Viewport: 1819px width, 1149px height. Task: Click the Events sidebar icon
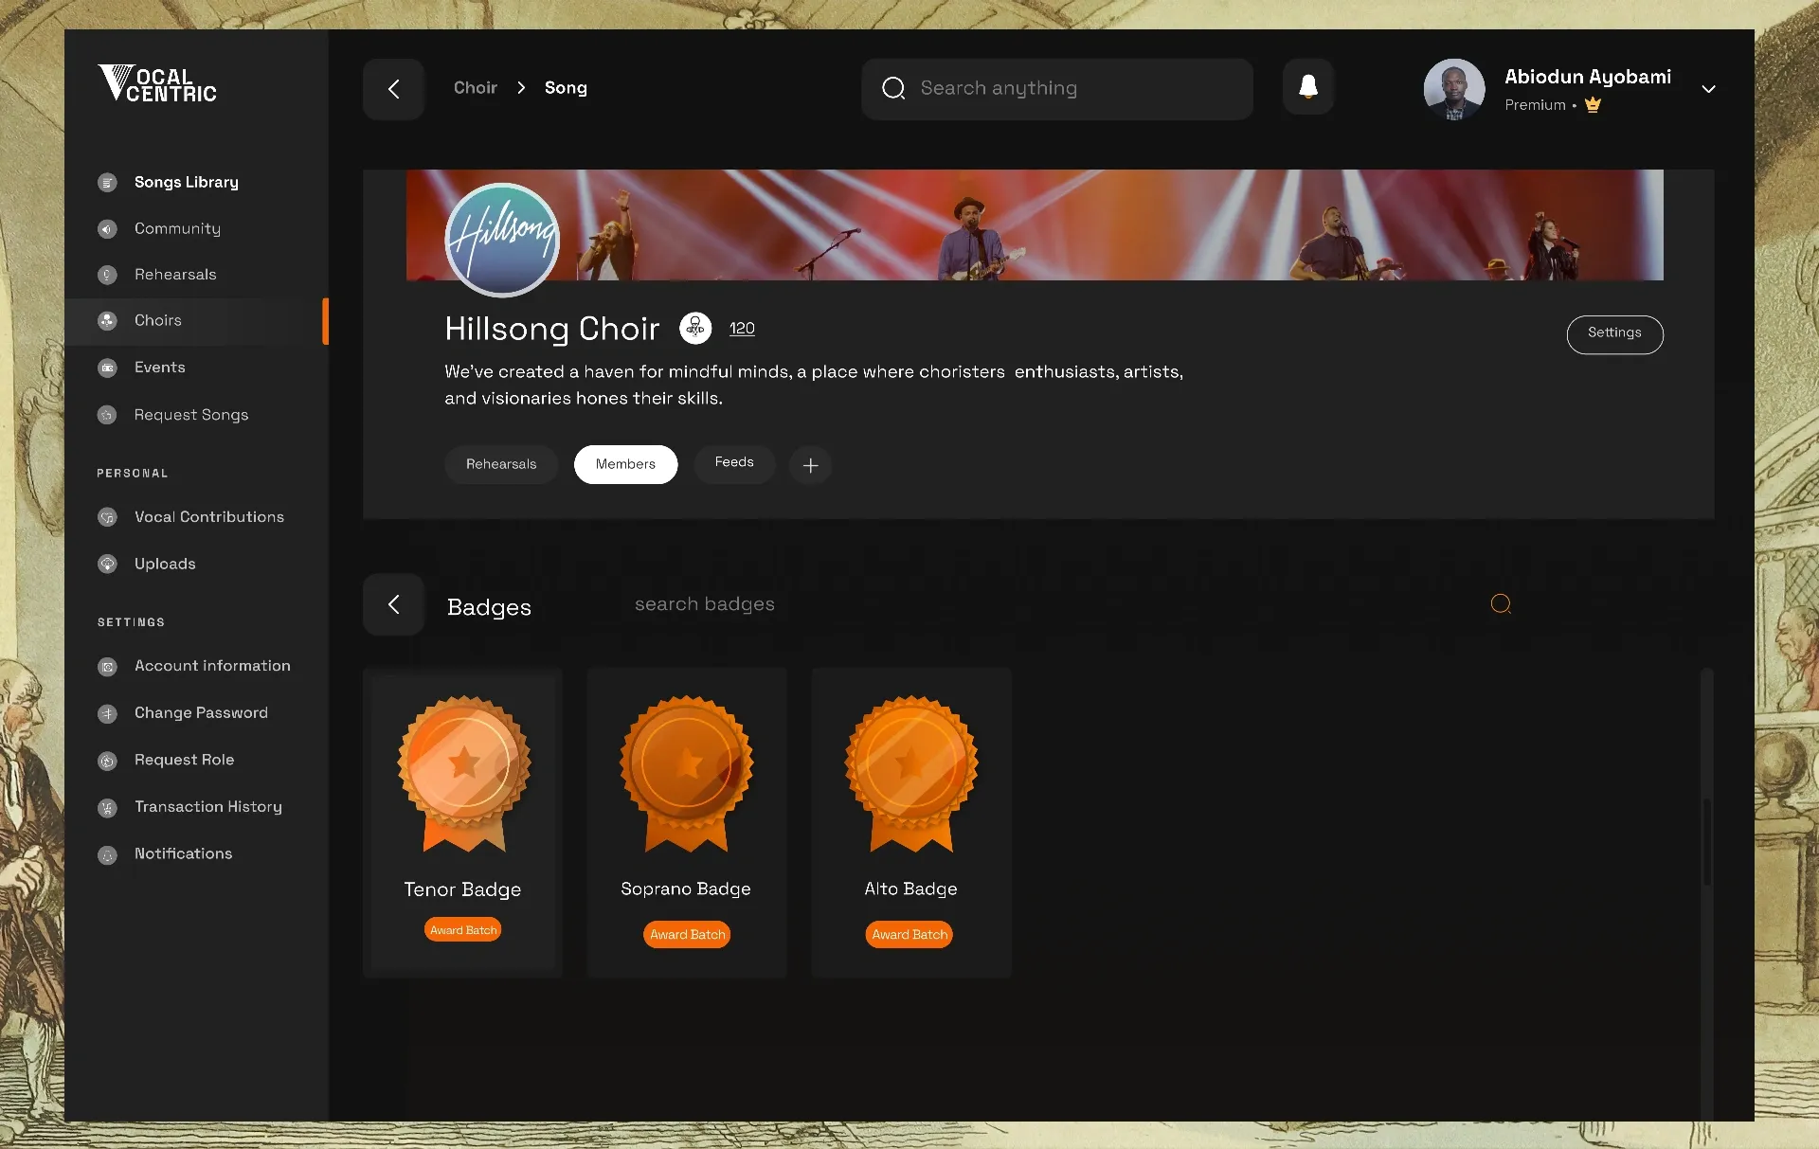[107, 368]
